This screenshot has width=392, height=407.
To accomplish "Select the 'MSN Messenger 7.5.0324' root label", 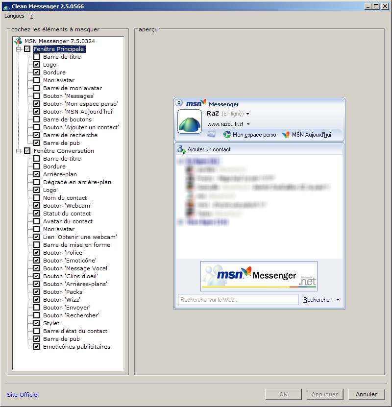I will 60,41.
